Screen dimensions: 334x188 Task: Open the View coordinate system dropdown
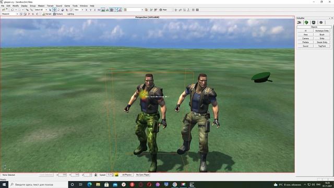click(x=79, y=10)
